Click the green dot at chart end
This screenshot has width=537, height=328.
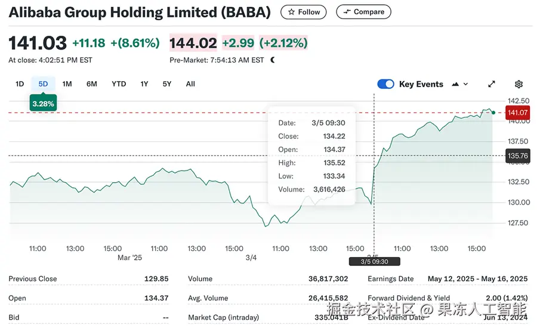pyautogui.click(x=493, y=112)
